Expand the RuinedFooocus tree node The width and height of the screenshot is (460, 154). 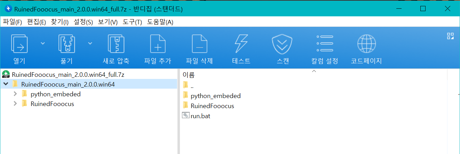pyautogui.click(x=15, y=104)
